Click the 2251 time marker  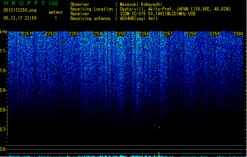tap(27, 34)
